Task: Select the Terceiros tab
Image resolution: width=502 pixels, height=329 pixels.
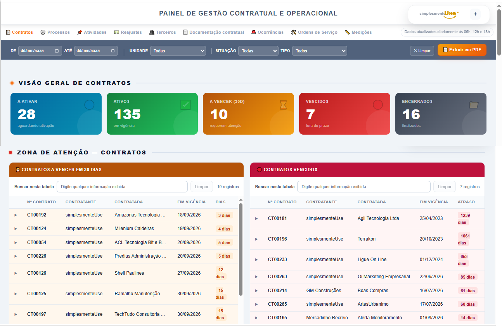Action: pyautogui.click(x=163, y=32)
